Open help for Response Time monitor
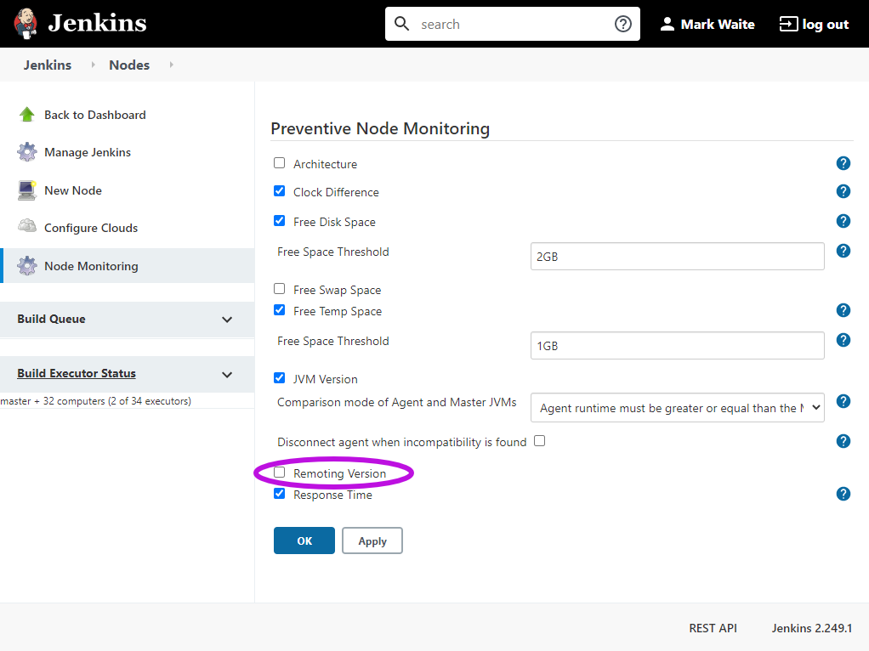This screenshot has height=651, width=869. 843,494
